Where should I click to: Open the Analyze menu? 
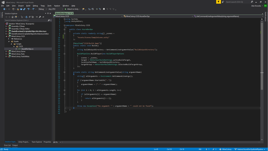tap(57, 6)
